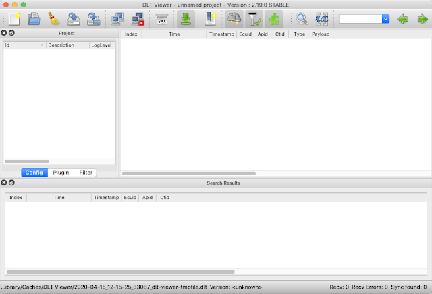Open the Find magnifier icon
Image resolution: width=432 pixels, height=294 pixels.
[x=302, y=19]
